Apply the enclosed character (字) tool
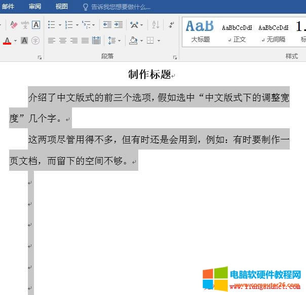Image resolution: width=306 pixels, height=295 pixels. 35,41
